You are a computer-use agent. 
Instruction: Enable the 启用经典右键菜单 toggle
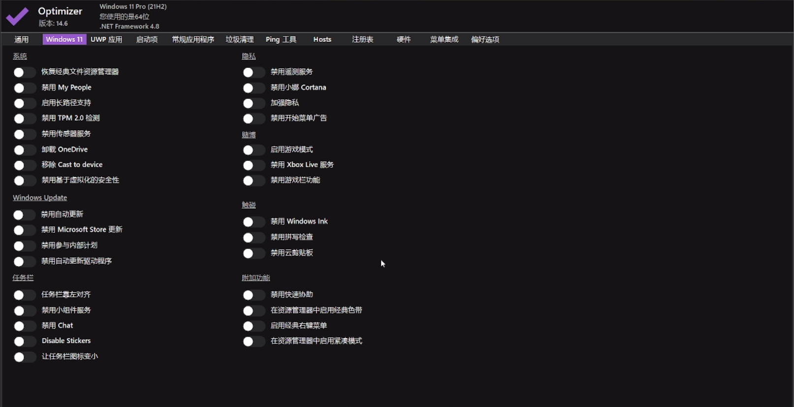tap(253, 326)
